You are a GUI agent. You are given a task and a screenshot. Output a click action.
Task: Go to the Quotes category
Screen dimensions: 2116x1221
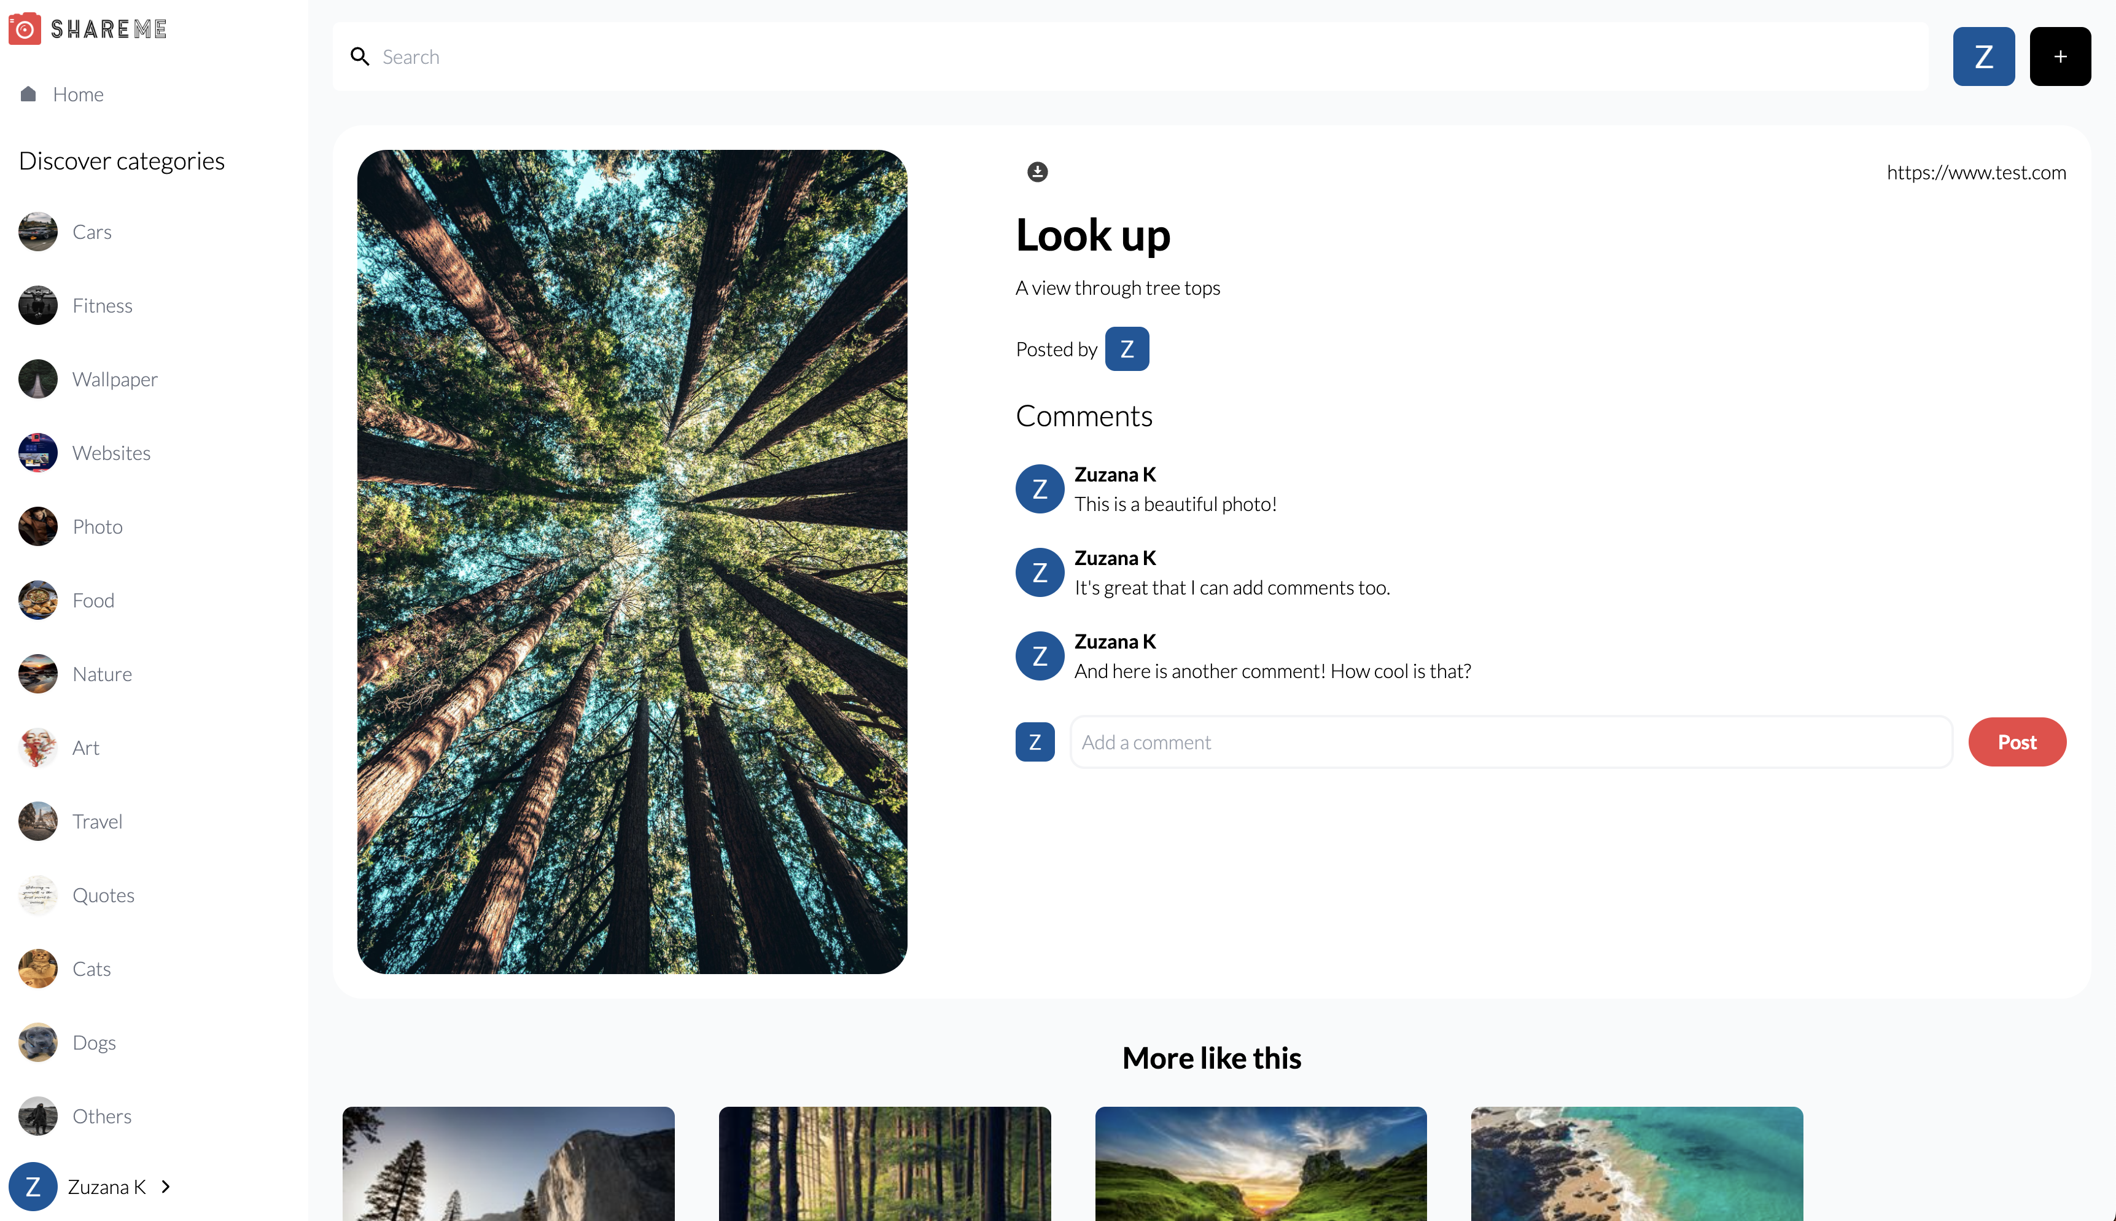[x=103, y=895]
